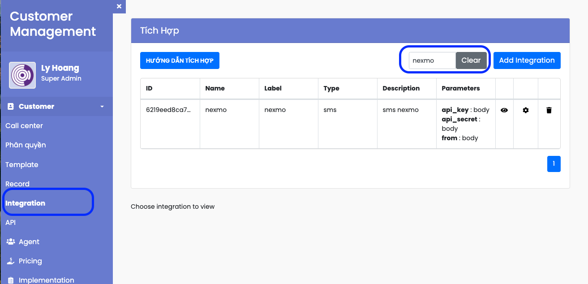Open the Call center menu item
588x284 pixels.
[x=24, y=126]
